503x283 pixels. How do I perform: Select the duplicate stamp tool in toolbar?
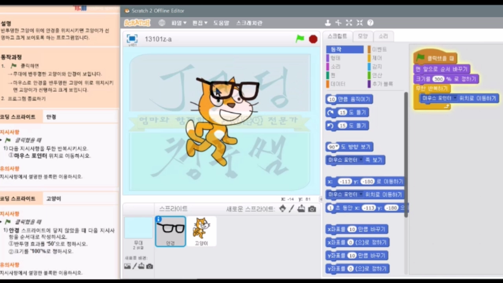pyautogui.click(x=328, y=23)
